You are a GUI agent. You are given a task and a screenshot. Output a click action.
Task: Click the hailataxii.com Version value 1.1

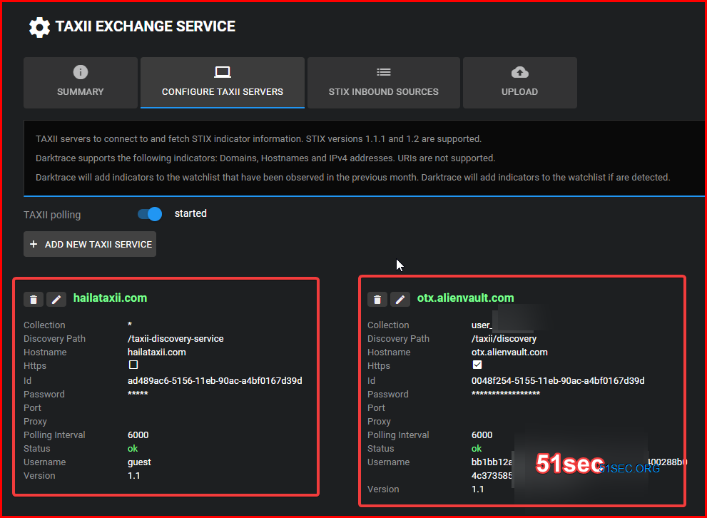click(133, 476)
